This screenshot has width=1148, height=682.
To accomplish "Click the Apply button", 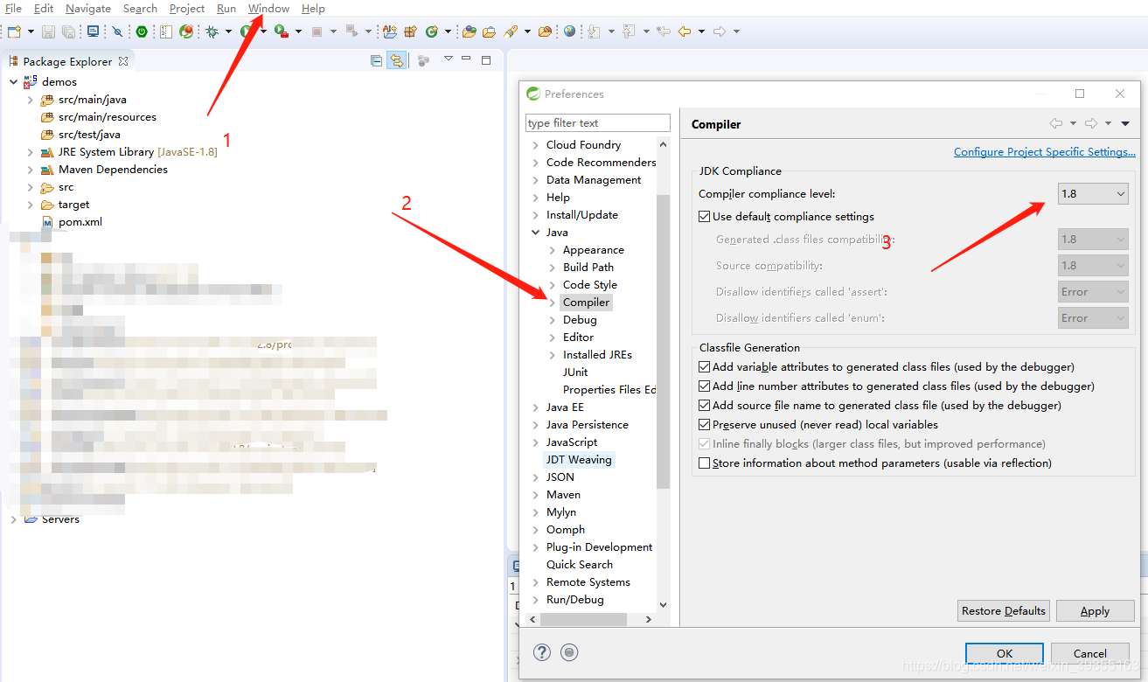I will tap(1095, 610).
